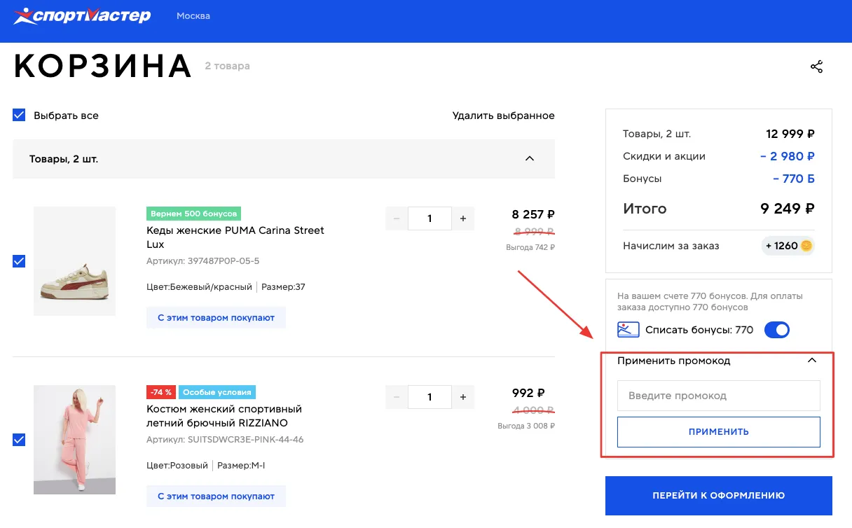Increase quantity of RIZZIANO suit
This screenshot has width=852, height=528.
click(463, 397)
